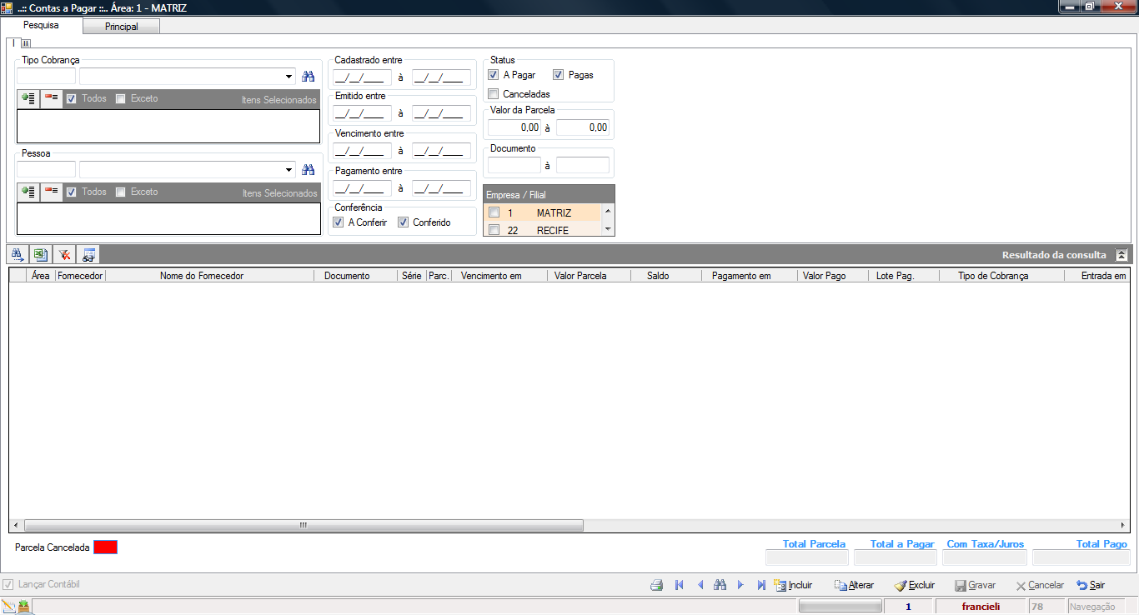Open the Tipo Cobrança binoculars lookup
This screenshot has height=615, width=1139.
[309, 77]
